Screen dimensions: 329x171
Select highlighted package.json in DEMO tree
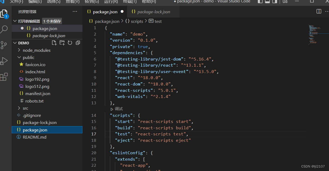point(47,130)
